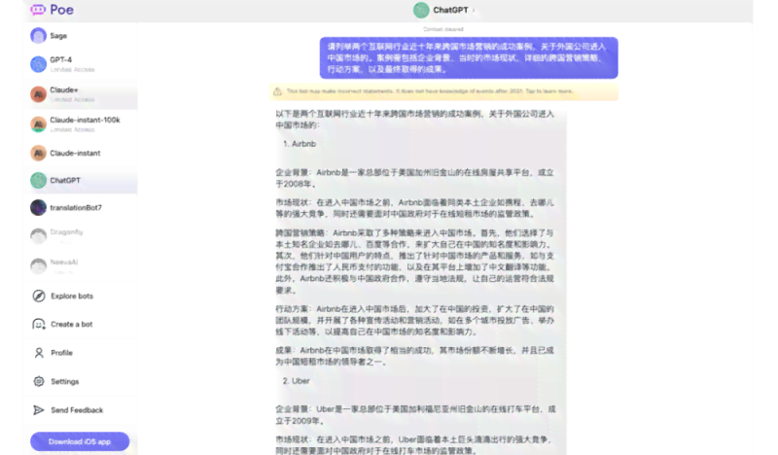The image size is (778, 455).
Task: Click the warning triangle icon in the notice
Action: 277,91
